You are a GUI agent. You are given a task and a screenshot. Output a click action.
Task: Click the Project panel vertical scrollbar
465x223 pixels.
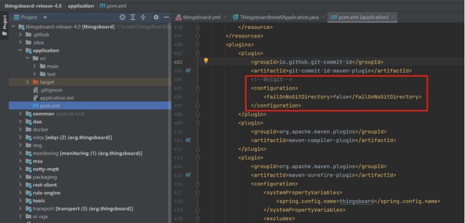point(170,123)
